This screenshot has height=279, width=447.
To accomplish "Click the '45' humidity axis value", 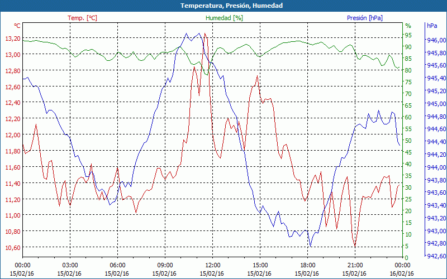I will point(408,152).
